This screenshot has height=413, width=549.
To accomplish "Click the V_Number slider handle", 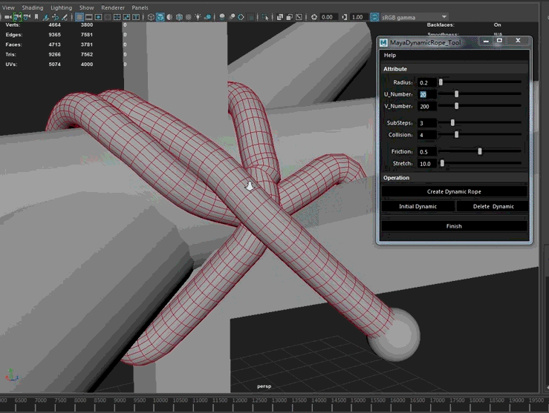I will tap(457, 106).
